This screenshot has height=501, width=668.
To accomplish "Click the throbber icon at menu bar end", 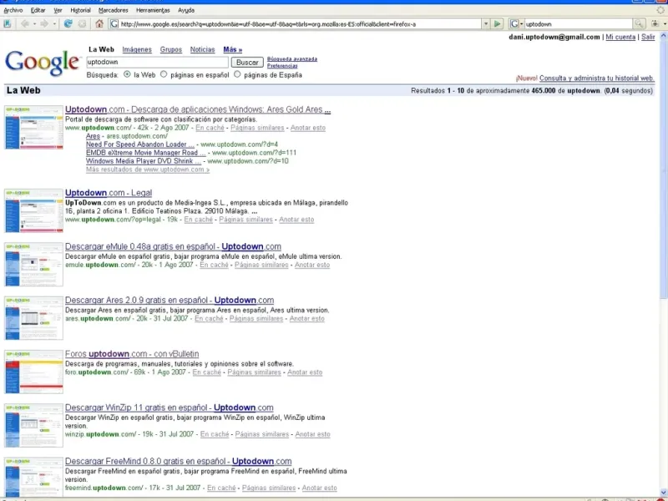I will (660, 10).
